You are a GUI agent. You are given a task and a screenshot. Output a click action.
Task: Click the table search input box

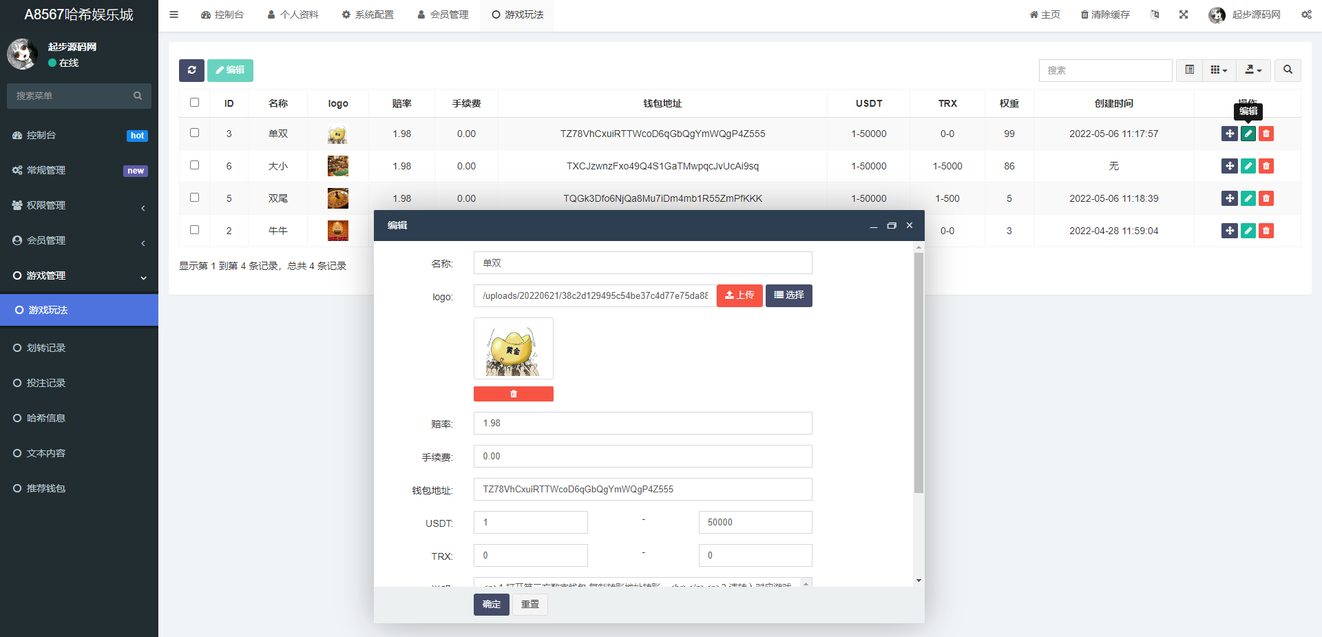(x=1106, y=70)
